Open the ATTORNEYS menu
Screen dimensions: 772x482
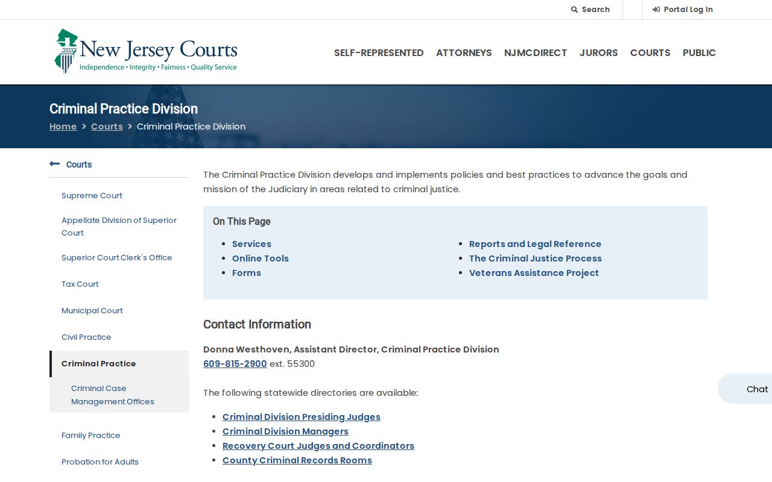coord(464,52)
